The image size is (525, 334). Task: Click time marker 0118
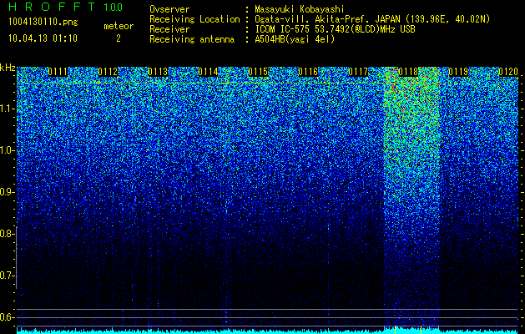click(x=408, y=72)
